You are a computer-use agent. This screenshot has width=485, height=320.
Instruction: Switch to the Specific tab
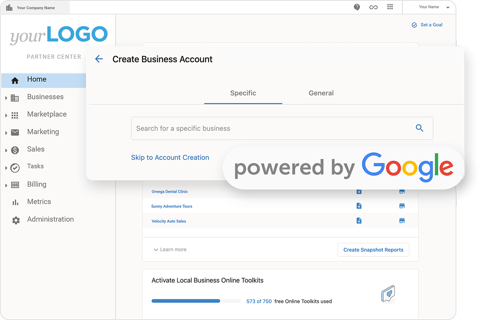point(243,93)
